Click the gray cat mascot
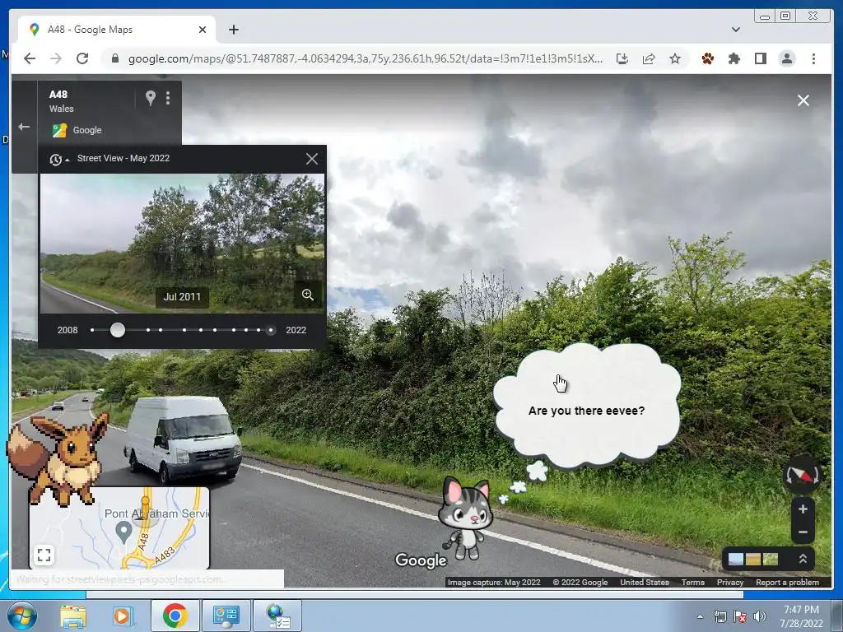843x632 pixels. tap(466, 518)
